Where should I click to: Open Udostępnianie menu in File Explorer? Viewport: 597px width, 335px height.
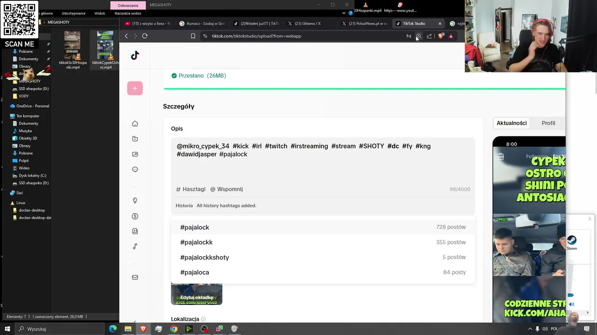[74, 13]
